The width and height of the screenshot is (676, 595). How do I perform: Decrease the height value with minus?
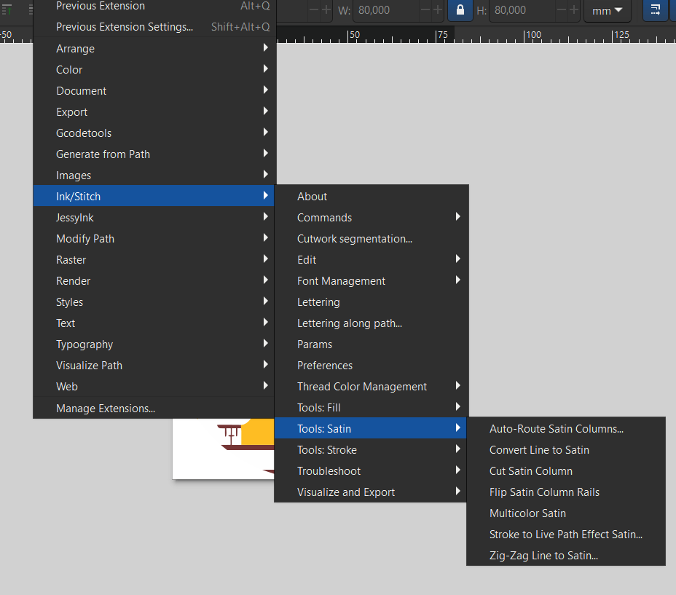click(562, 10)
